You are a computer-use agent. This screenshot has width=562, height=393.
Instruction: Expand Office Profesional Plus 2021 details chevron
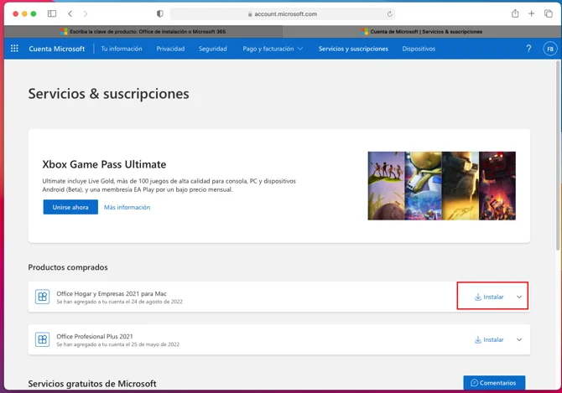point(519,339)
